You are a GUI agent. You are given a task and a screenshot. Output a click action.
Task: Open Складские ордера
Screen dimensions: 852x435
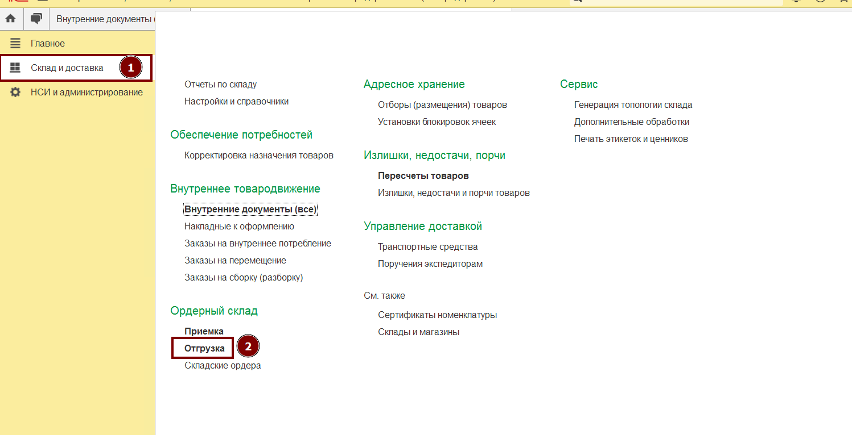[x=223, y=366]
